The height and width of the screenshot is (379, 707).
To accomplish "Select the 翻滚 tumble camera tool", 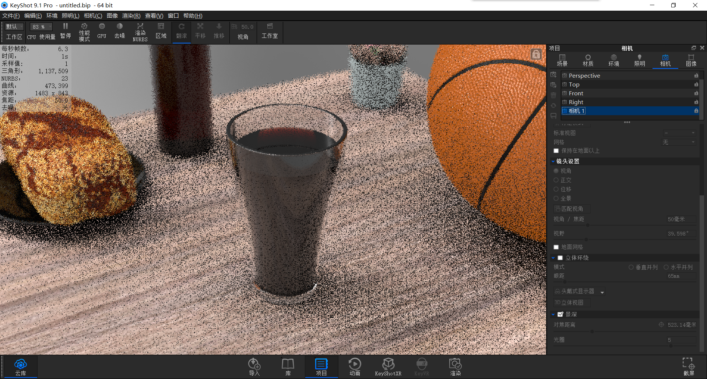I will 182,32.
